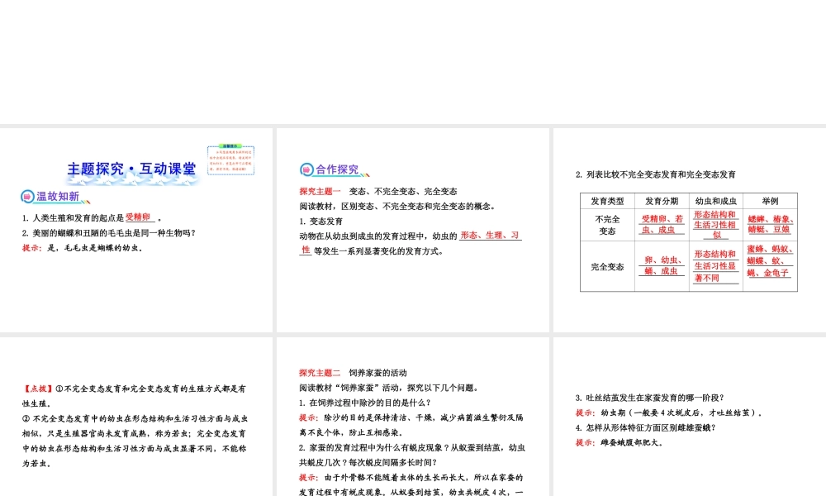Select the red answer 受精卵

(138, 217)
